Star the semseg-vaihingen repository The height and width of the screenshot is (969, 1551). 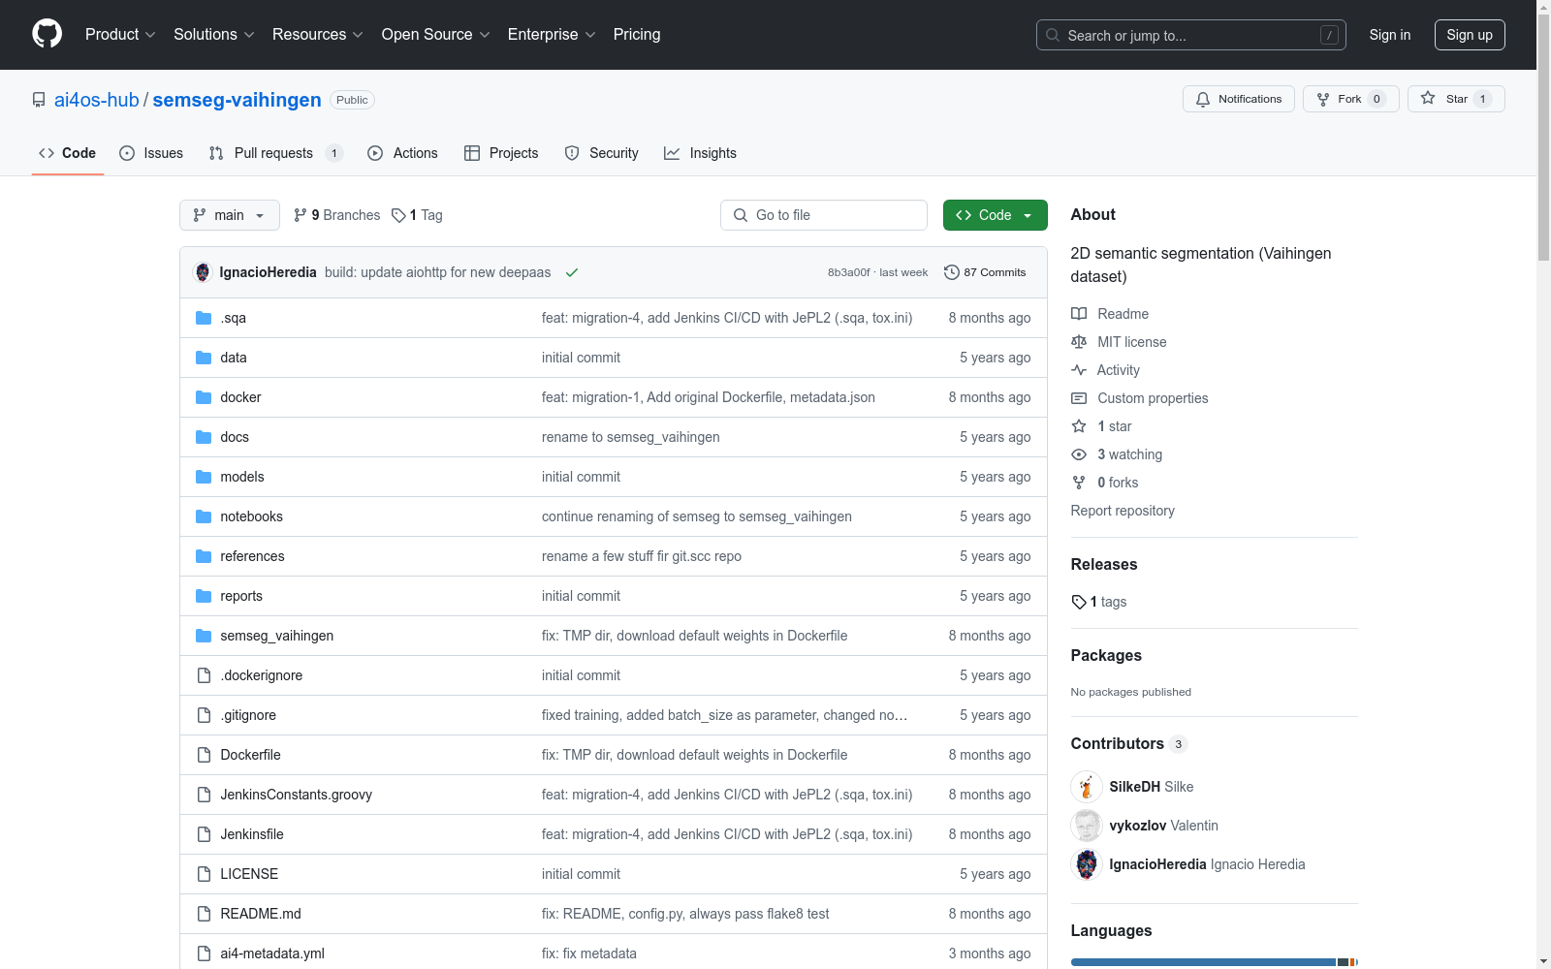[1456, 99]
